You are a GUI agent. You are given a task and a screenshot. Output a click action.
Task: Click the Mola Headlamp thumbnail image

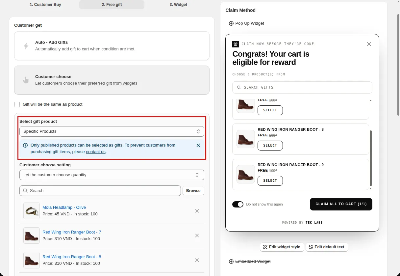tap(32, 211)
